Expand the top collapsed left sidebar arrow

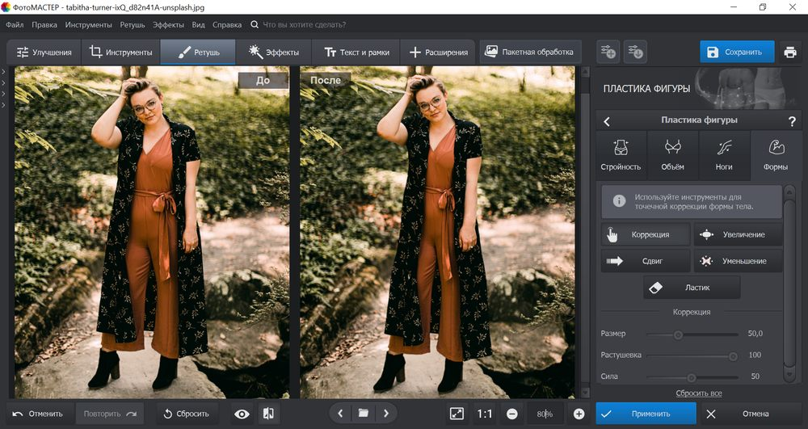[3, 72]
